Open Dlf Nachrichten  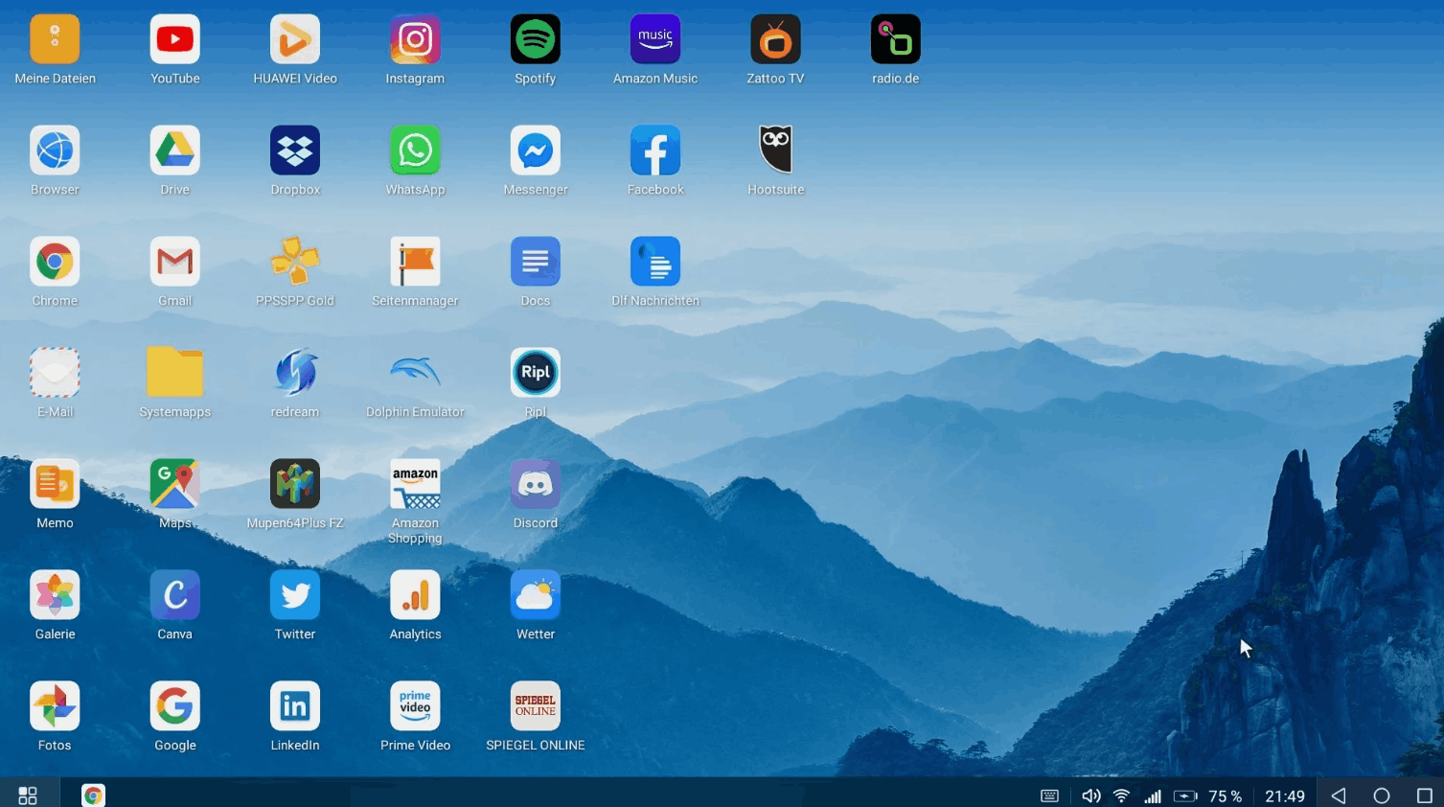(655, 262)
